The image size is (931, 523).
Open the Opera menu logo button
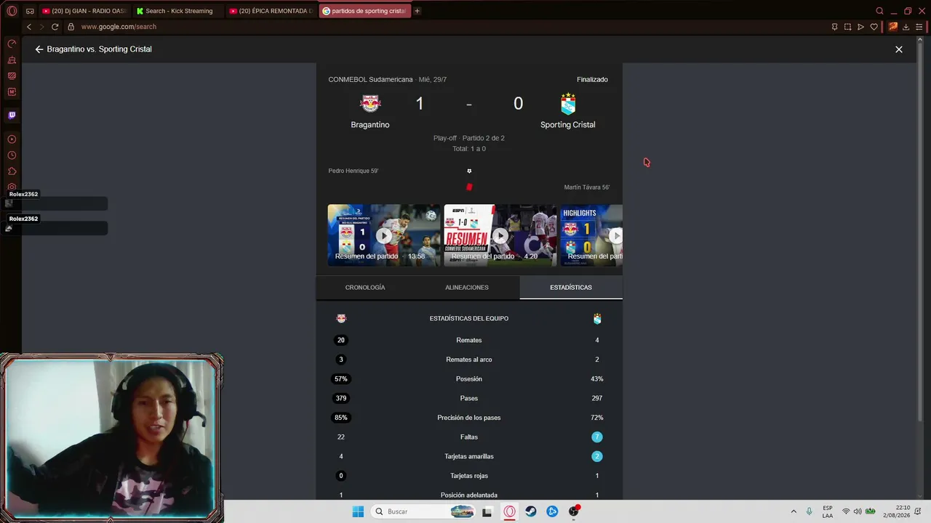(x=12, y=11)
